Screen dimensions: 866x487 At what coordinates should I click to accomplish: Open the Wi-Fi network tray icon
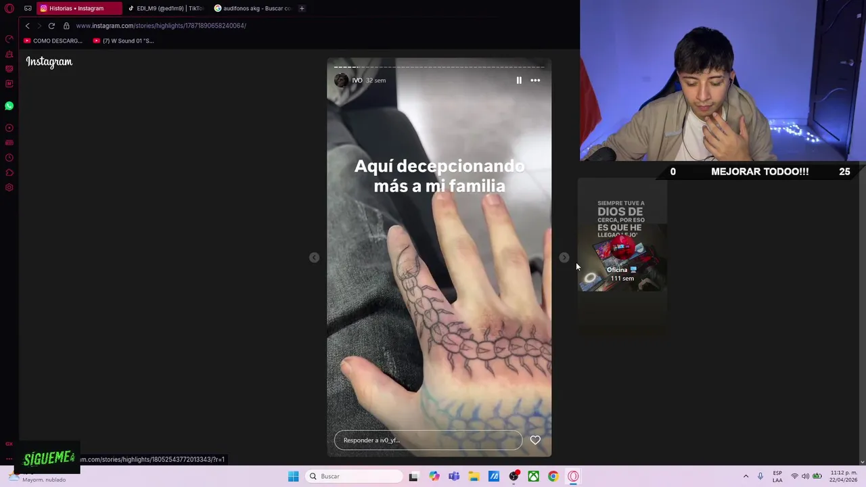794,476
